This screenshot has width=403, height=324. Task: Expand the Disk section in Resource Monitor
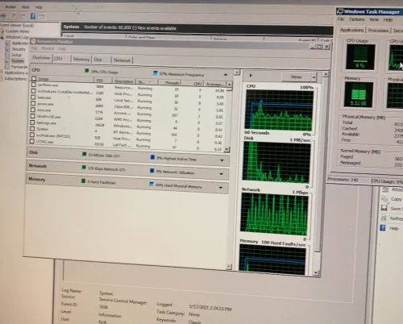[x=222, y=160]
